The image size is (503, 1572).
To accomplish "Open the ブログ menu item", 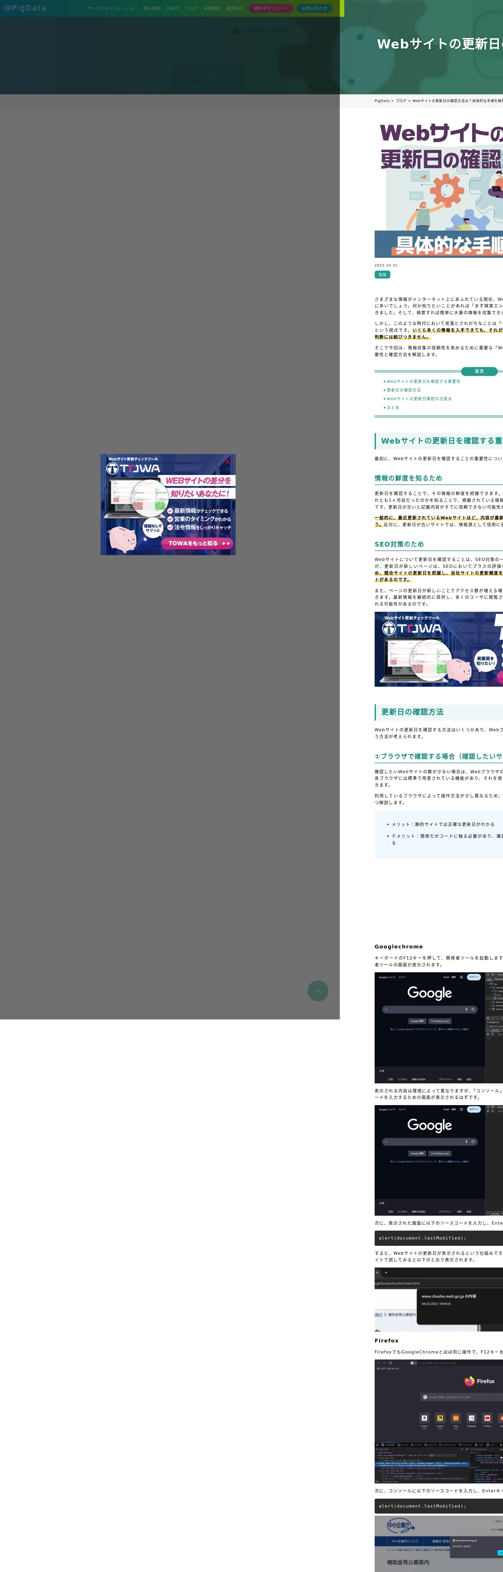I will coord(191,9).
